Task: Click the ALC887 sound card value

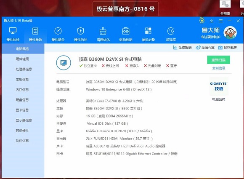Action: (126, 146)
